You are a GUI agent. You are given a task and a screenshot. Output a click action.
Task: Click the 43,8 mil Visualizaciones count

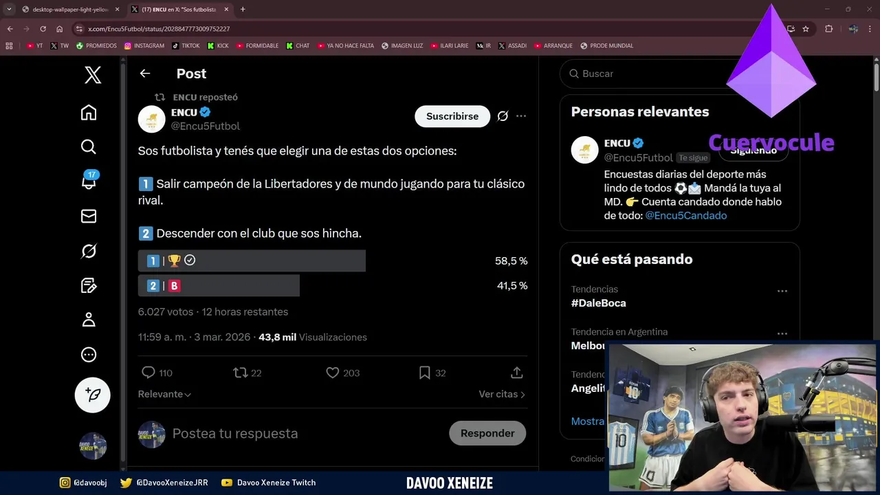pyautogui.click(x=313, y=337)
